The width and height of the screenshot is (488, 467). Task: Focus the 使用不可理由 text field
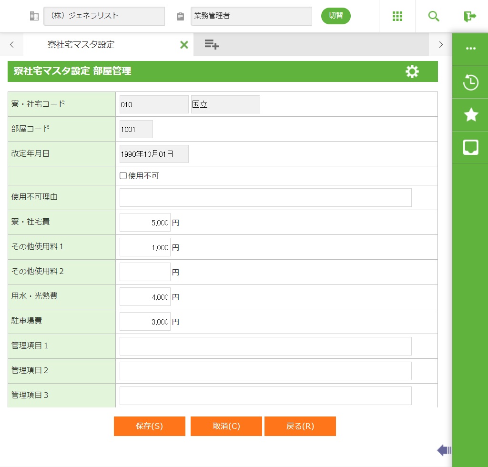tap(265, 197)
